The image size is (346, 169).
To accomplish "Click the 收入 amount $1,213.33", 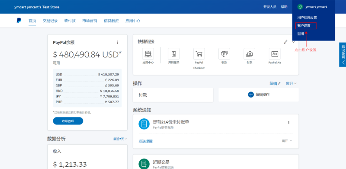I will [x=70, y=164].
